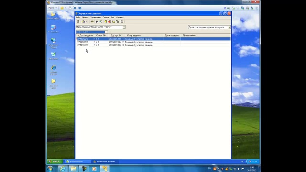Expand the highlighted blue view dropdown

[x=106, y=32]
